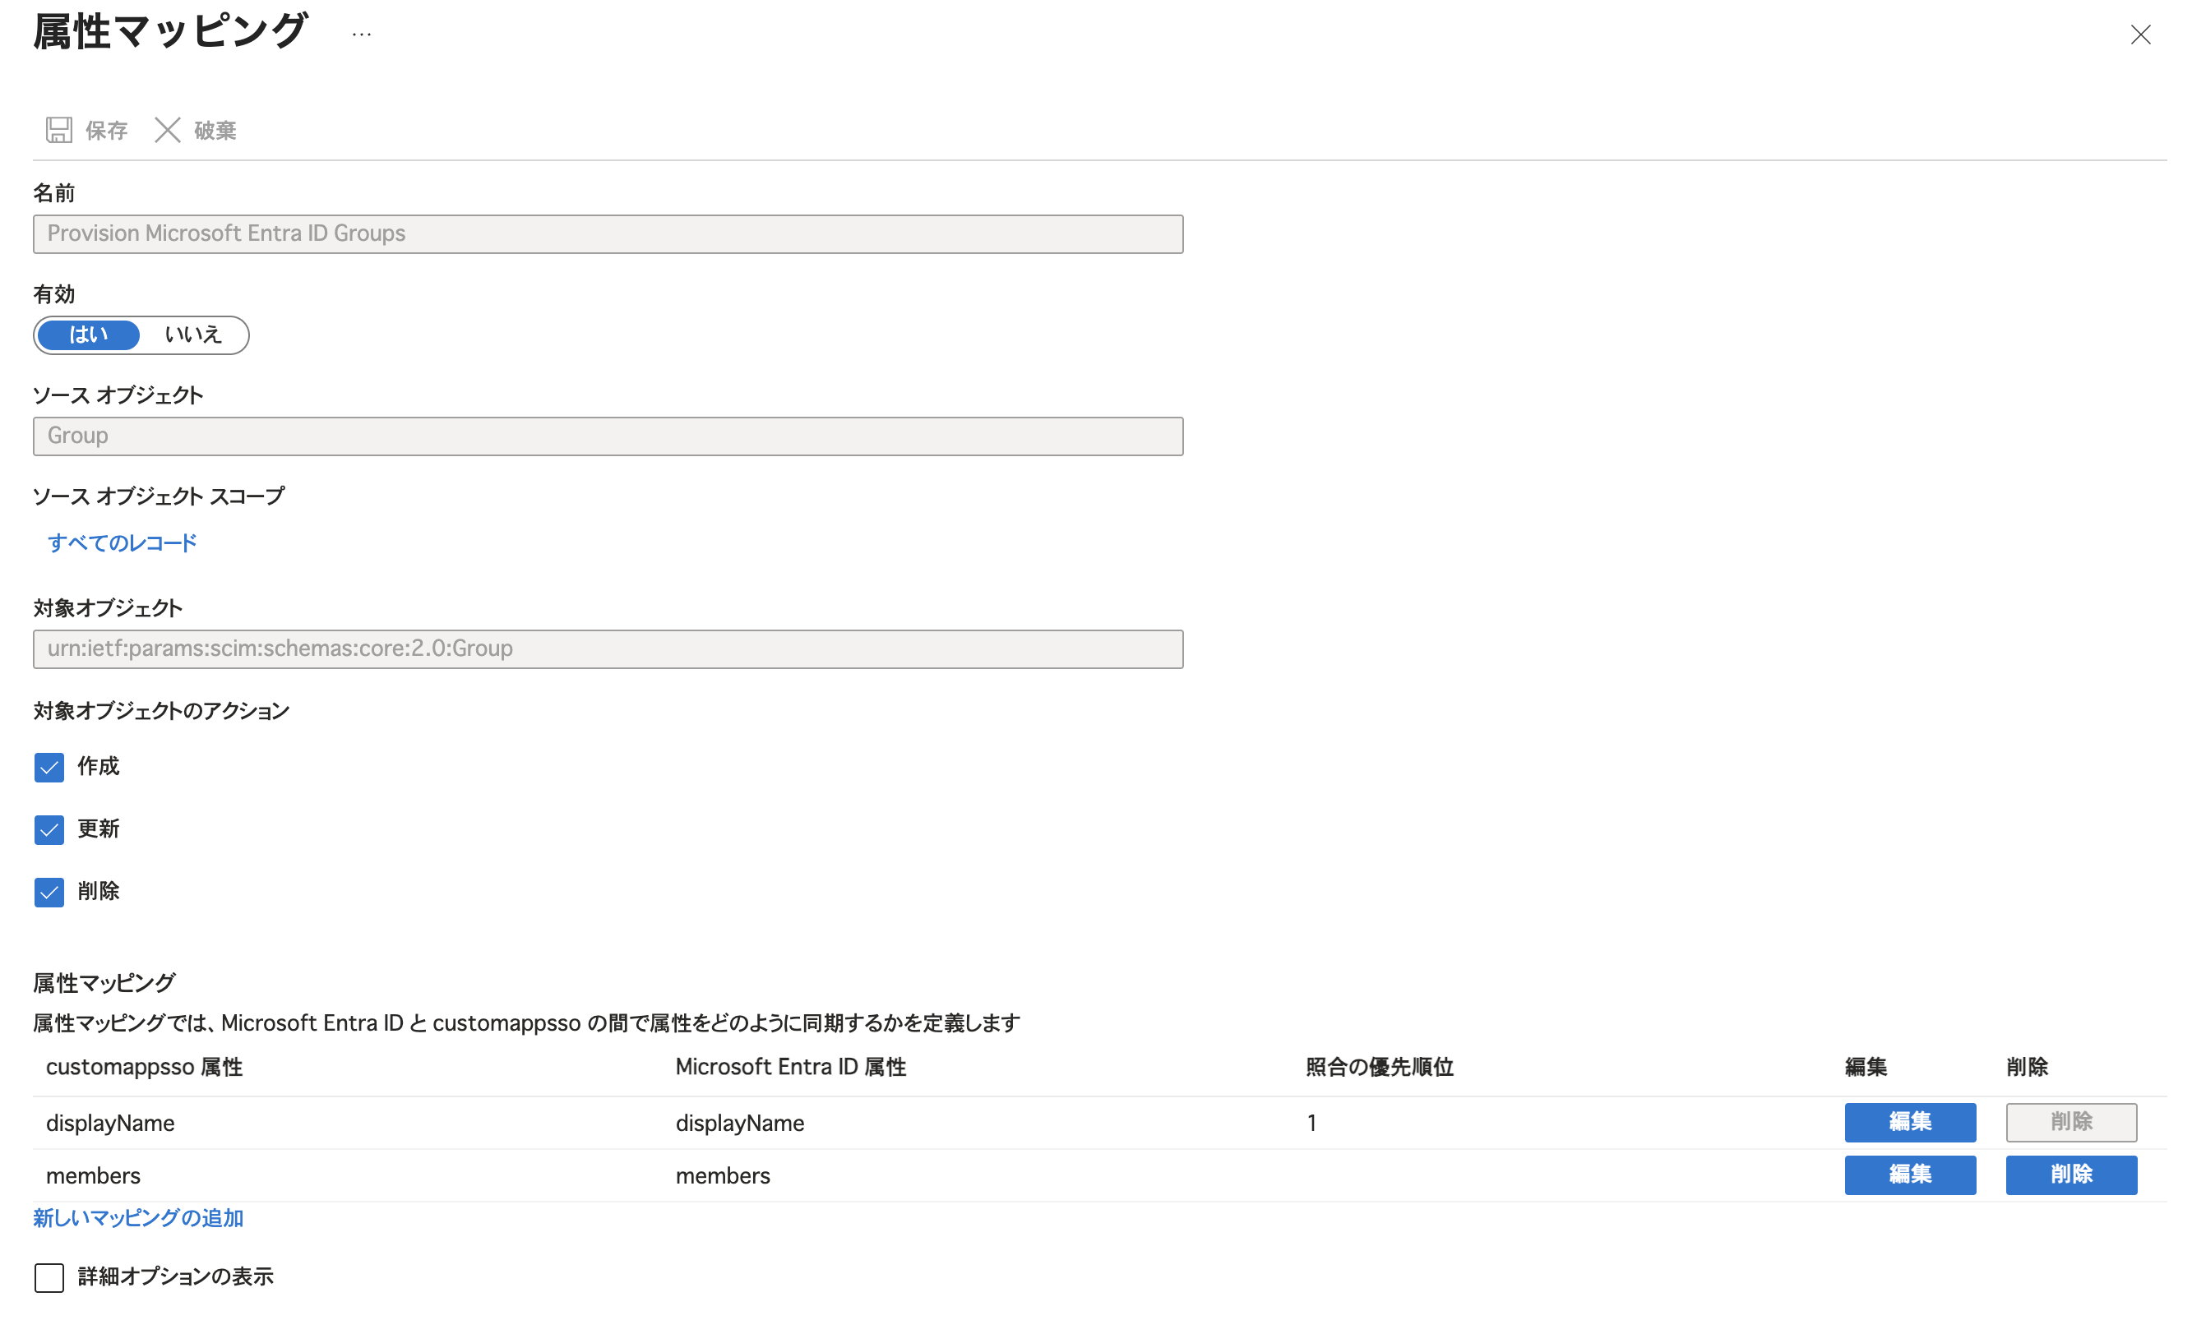This screenshot has height=1320, width=2192.
Task: Uncheck the 削除 (delete) action checkbox
Action: (x=49, y=891)
